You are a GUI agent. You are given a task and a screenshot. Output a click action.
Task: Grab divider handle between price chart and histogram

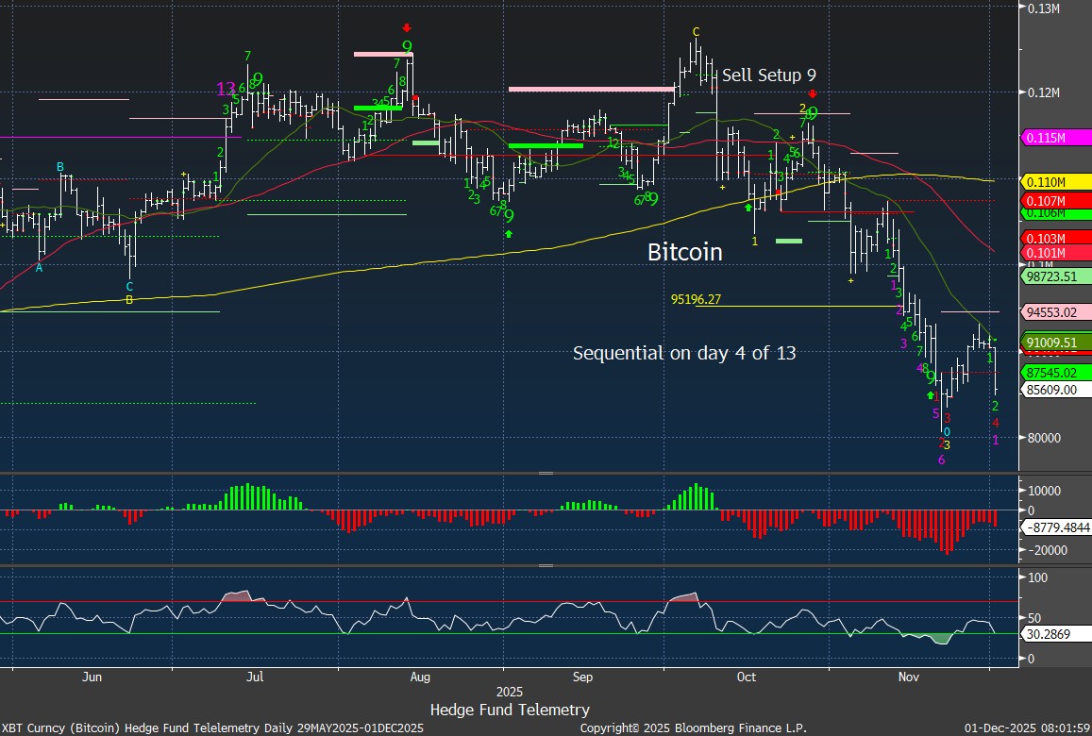[546, 473]
